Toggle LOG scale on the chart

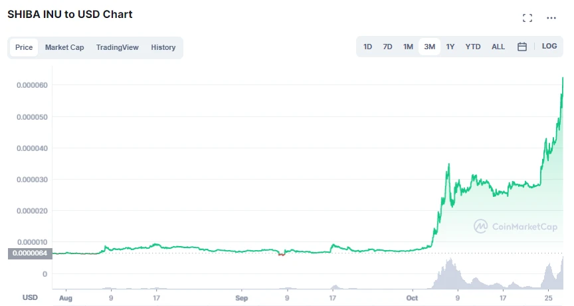point(549,47)
